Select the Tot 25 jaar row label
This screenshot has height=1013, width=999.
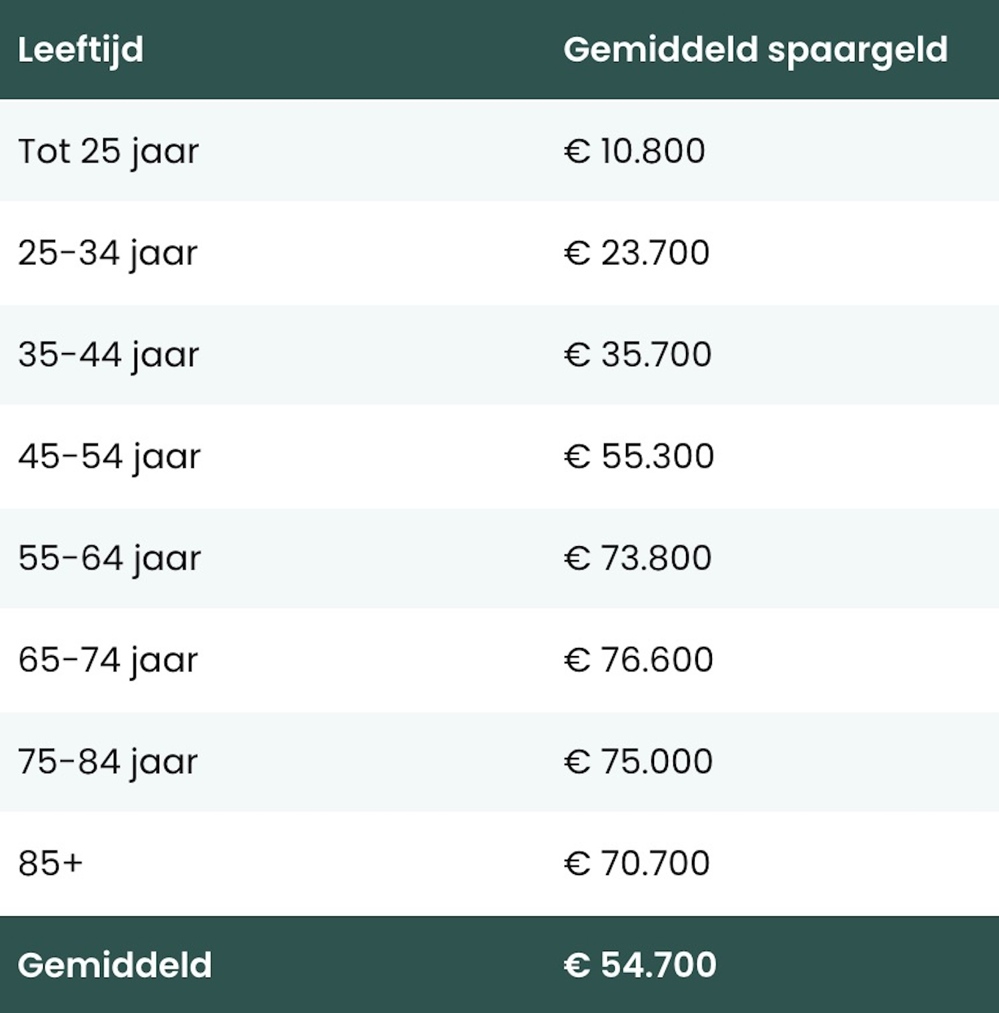tap(108, 151)
